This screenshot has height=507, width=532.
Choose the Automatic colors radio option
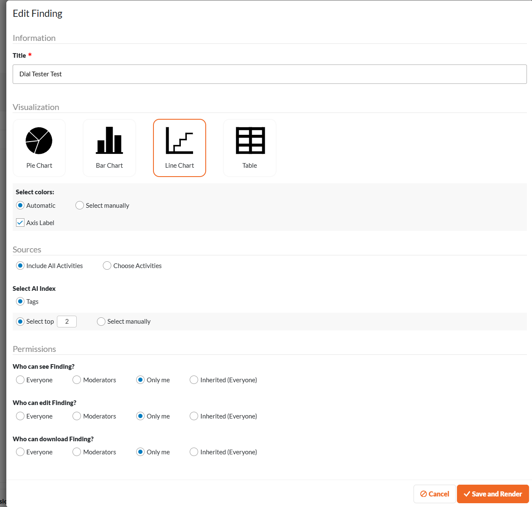(20, 205)
